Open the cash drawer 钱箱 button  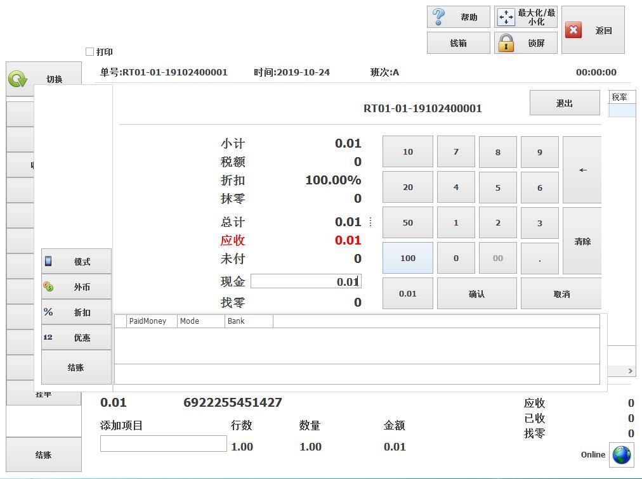pyautogui.click(x=458, y=43)
